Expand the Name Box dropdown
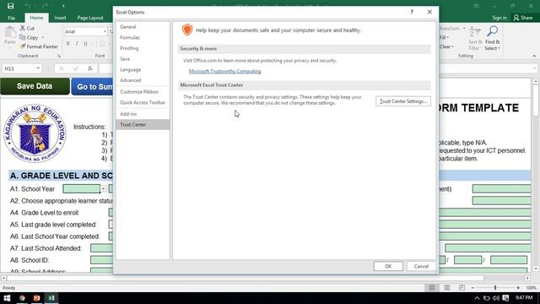This screenshot has height=304, width=540. coord(38,68)
